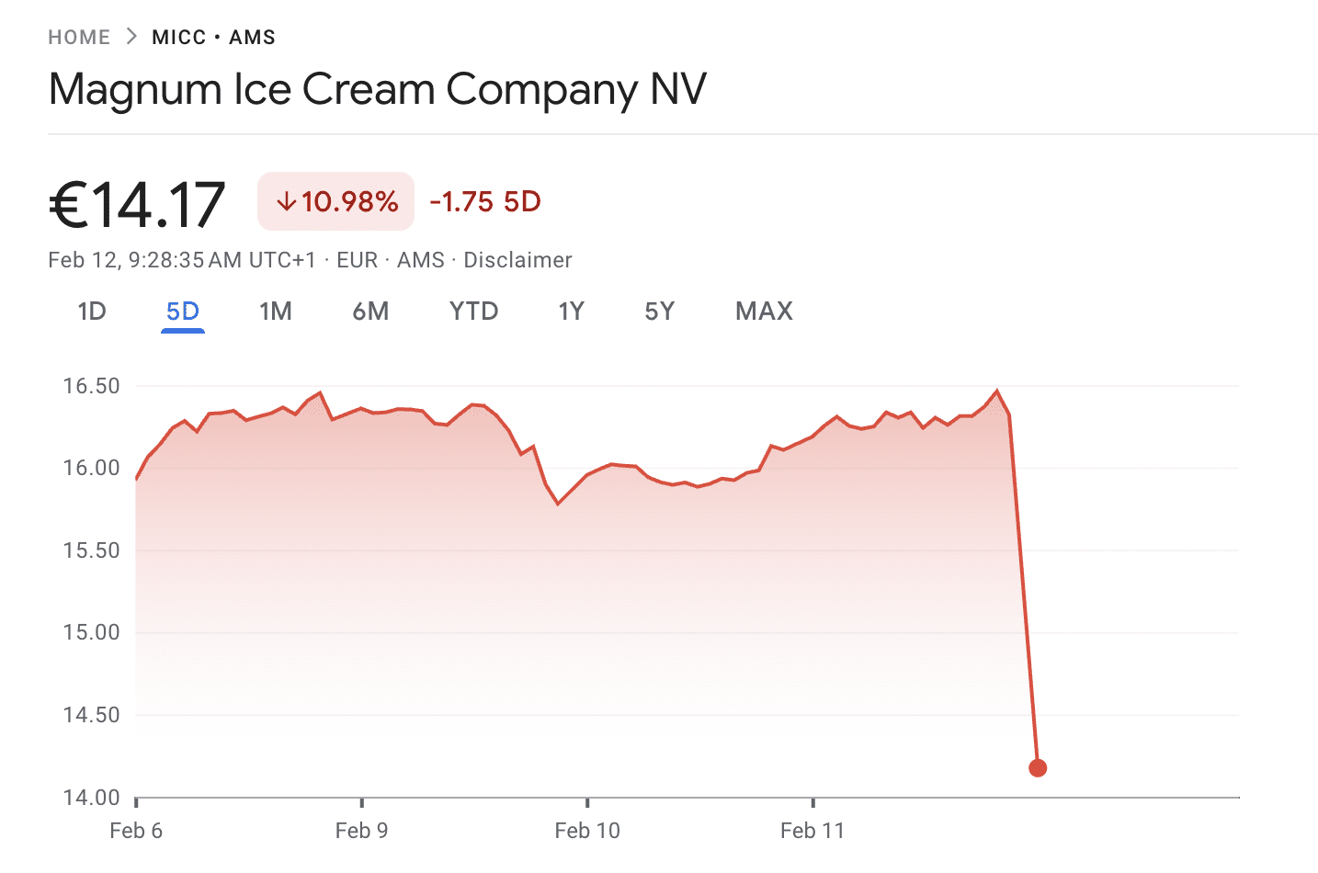The width and height of the screenshot is (1318, 873).
Task: Switch to the 6M range tab
Action: (370, 312)
